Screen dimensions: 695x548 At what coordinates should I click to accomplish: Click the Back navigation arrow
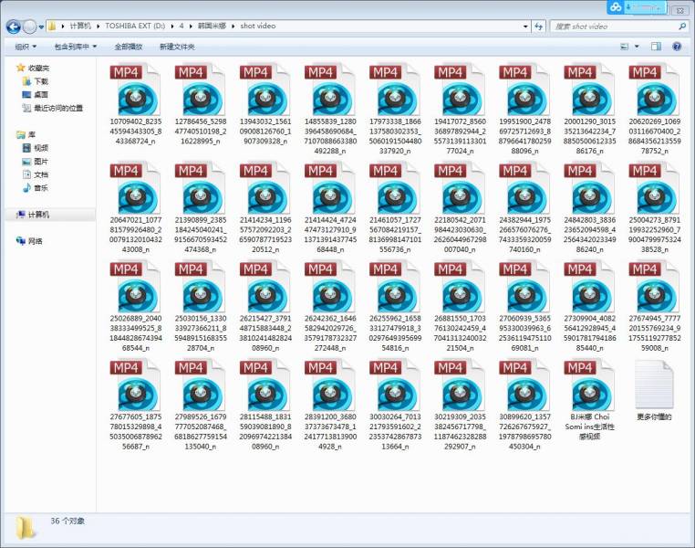[14, 26]
